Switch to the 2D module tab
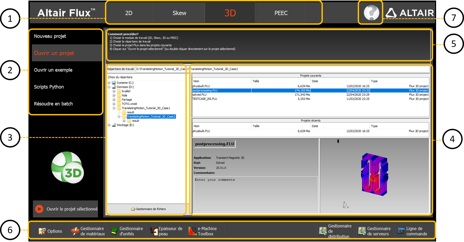 [129, 13]
